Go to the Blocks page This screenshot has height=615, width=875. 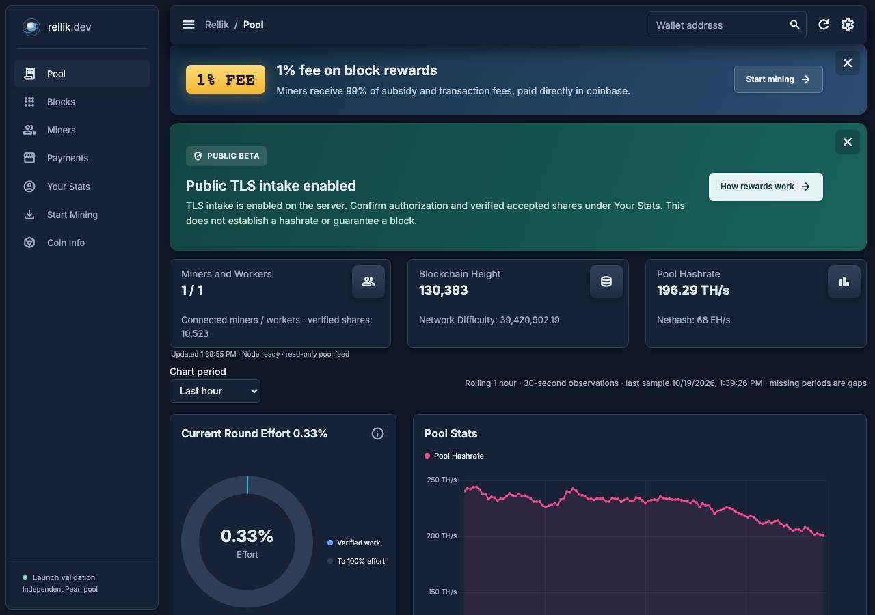click(82, 102)
